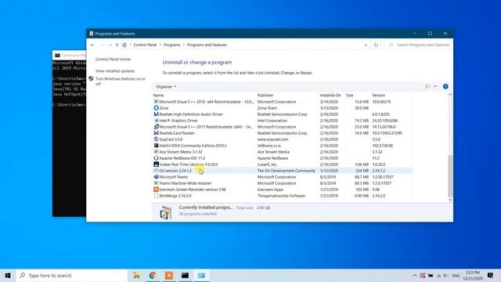This screenshot has height=282, width=501.
Task: Click the Windows Start button
Action: [x=8, y=275]
